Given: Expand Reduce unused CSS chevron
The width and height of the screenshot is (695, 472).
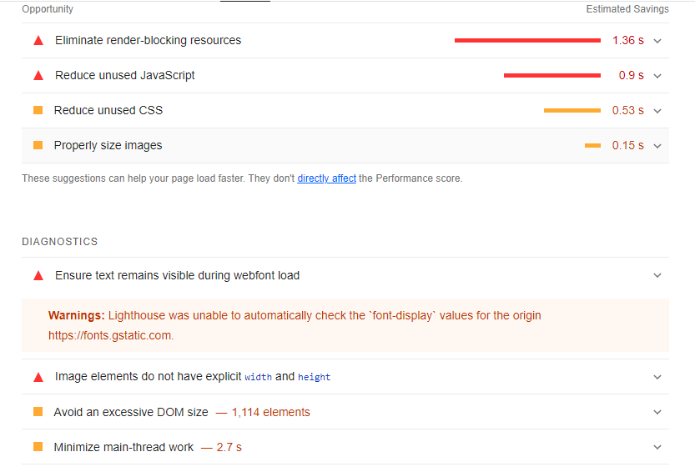Looking at the screenshot, I should click(x=657, y=111).
